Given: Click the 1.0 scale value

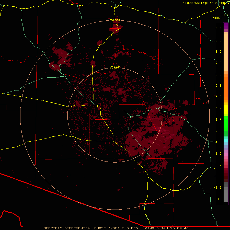Looking at the screenshot, I should [x=218, y=154].
